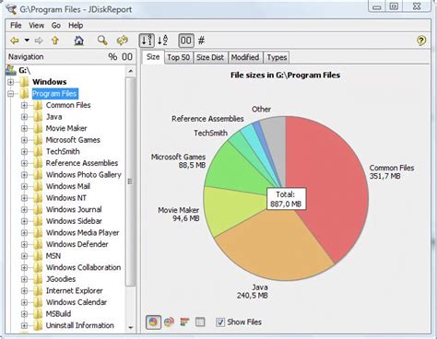Sort entries alphabetically icon
Screen dimensions: 437x339
click(162, 41)
